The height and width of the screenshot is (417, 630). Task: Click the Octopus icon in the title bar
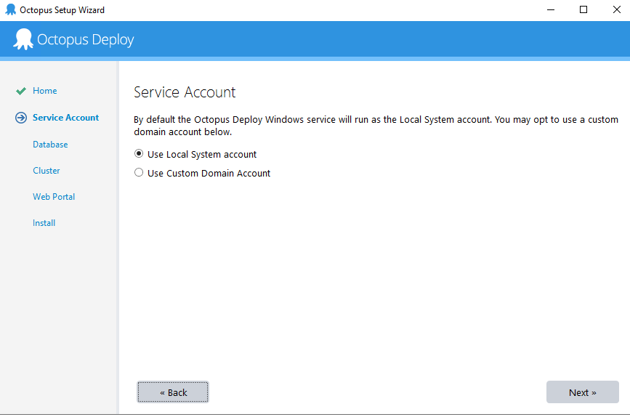10,10
